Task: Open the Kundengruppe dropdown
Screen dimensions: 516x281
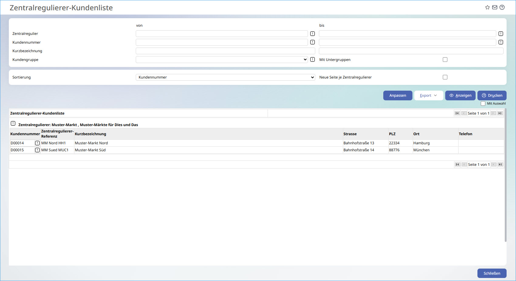Action: [222, 60]
